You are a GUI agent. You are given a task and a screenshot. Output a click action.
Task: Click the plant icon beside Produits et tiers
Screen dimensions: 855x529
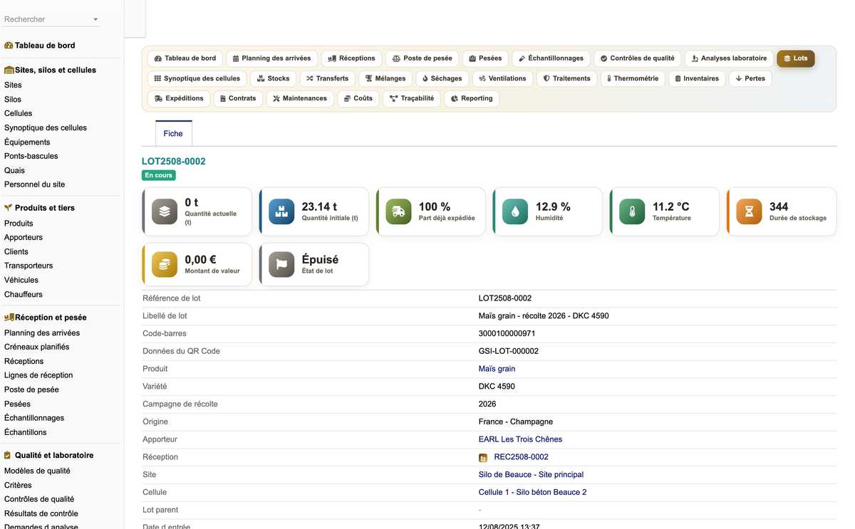[x=9, y=208]
